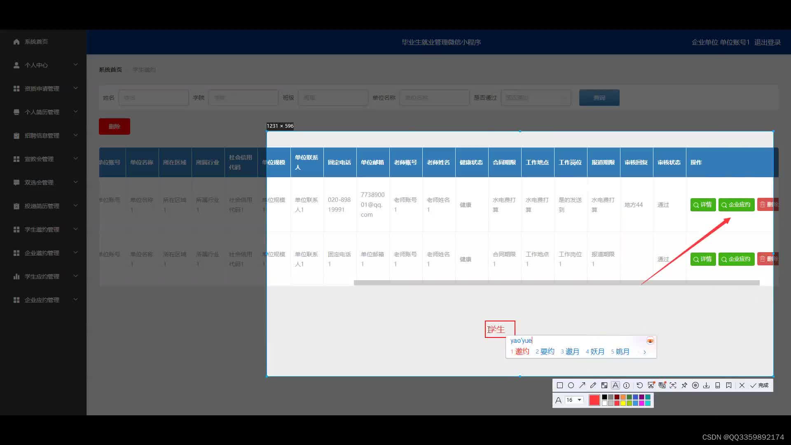Choose the arrow drawing tool
Image resolution: width=791 pixels, height=445 pixels.
[582, 385]
